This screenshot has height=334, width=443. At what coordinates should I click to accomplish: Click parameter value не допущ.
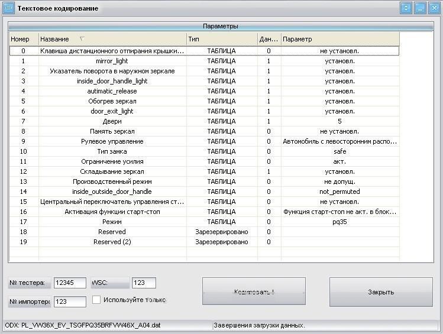339,181
